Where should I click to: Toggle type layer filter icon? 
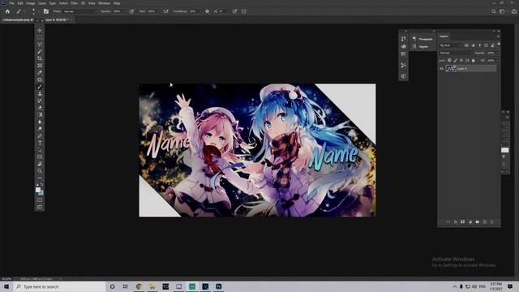pyautogui.click(x=479, y=45)
